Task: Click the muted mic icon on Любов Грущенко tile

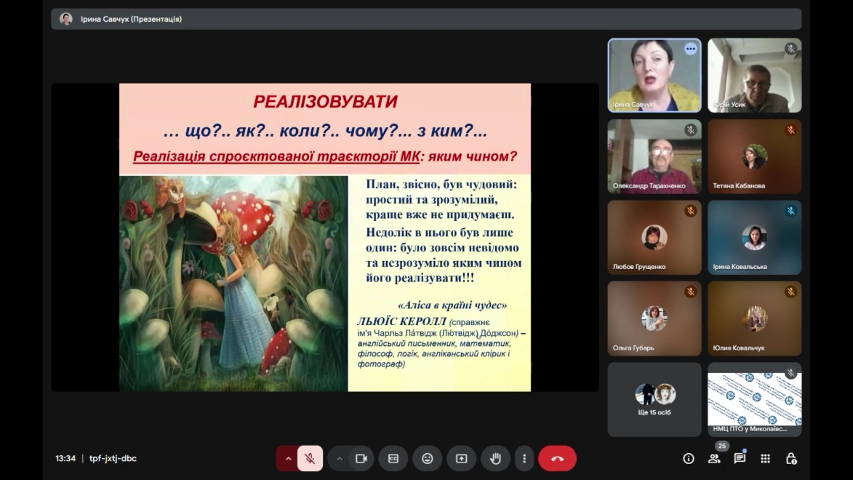Action: pos(690,211)
